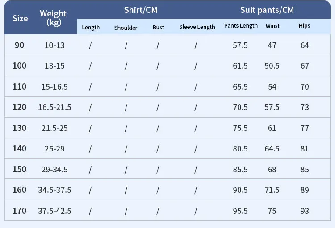This screenshot has height=228, width=335.
Task: Click the Sleeve Length subheader
Action: [197, 27]
